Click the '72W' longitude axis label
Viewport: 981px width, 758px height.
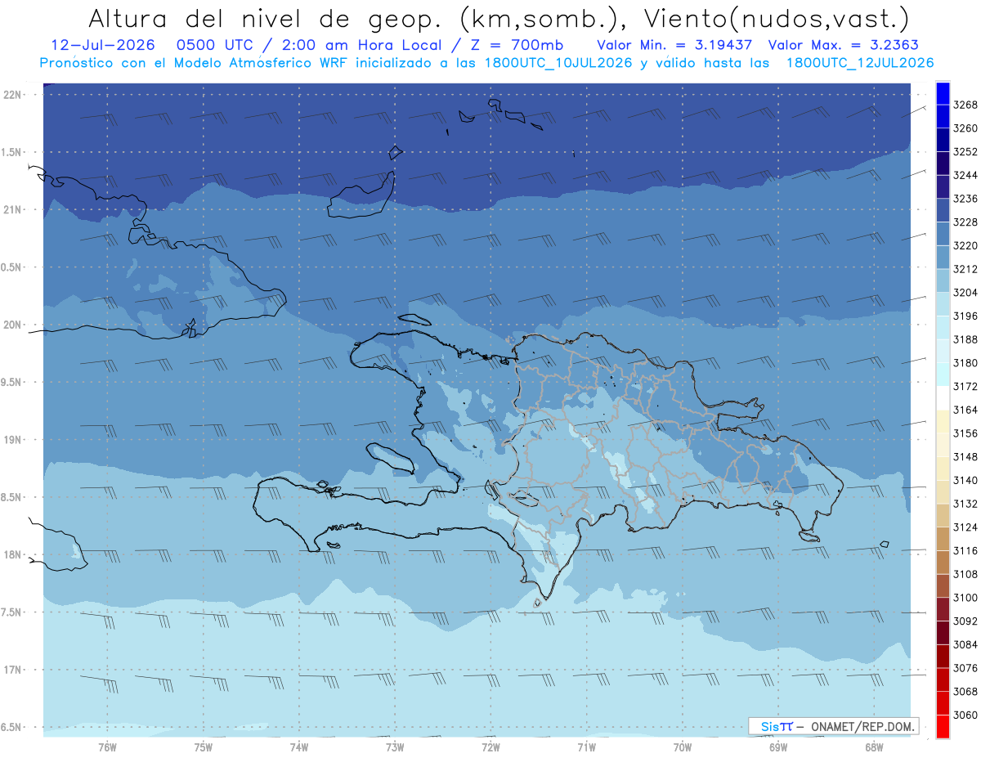tap(490, 747)
